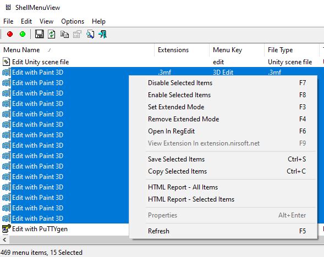The image size is (324, 257).
Task: Click the Exit door toolbar icon
Action: tap(103, 34)
